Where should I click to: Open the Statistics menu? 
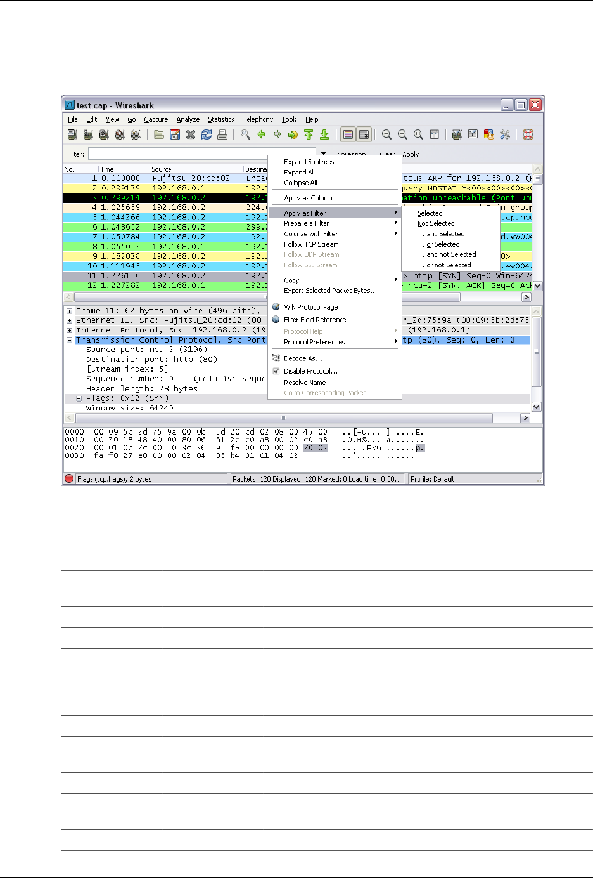pyautogui.click(x=221, y=119)
